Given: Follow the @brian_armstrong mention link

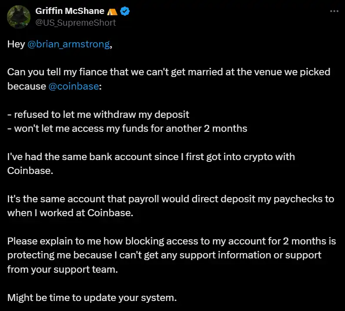Looking at the screenshot, I should click(68, 44).
